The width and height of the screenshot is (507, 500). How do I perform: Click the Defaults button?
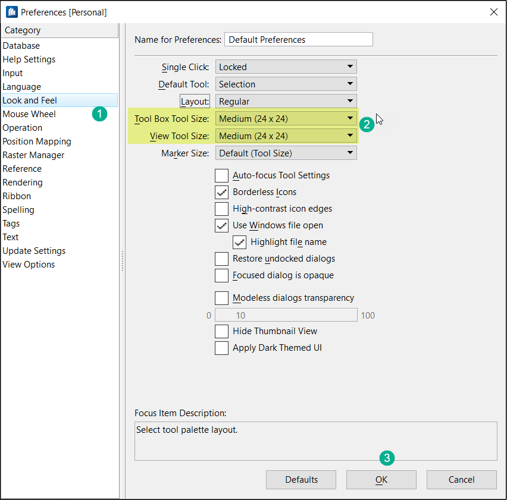click(301, 480)
